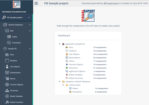This screenshot has width=149, height=105.
Task: Select Tables label in the sidebar
Action: point(14,37)
